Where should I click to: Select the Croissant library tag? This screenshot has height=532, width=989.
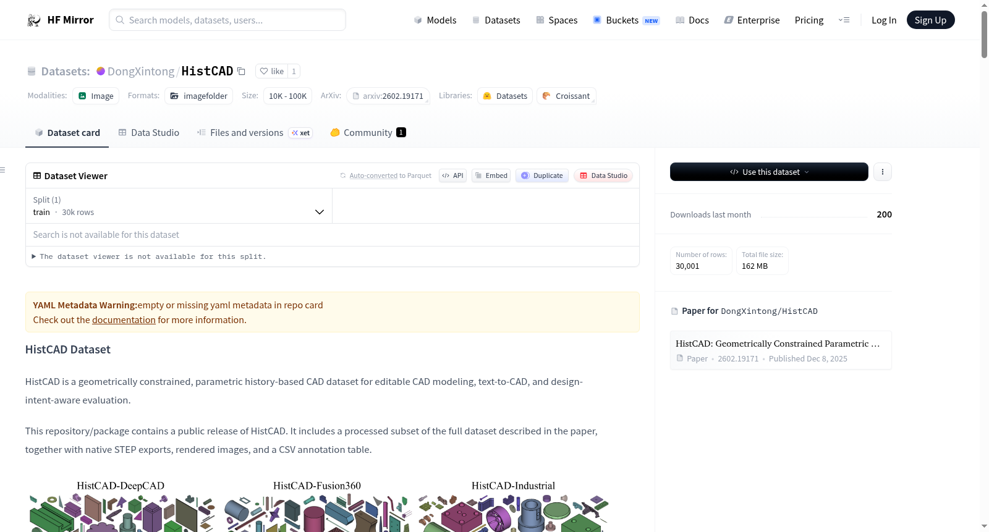click(566, 96)
